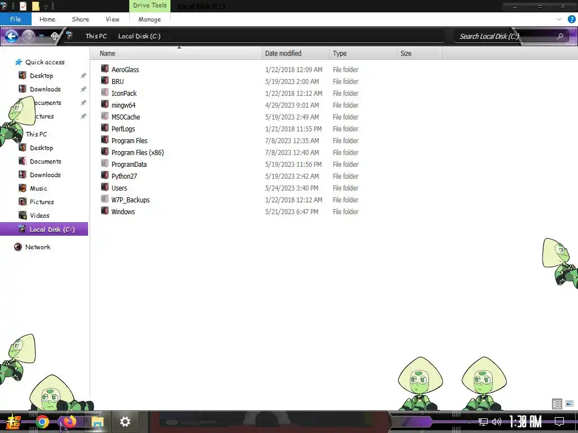Open Videos in navigation pane
Screen dimensions: 578x433
40,215
